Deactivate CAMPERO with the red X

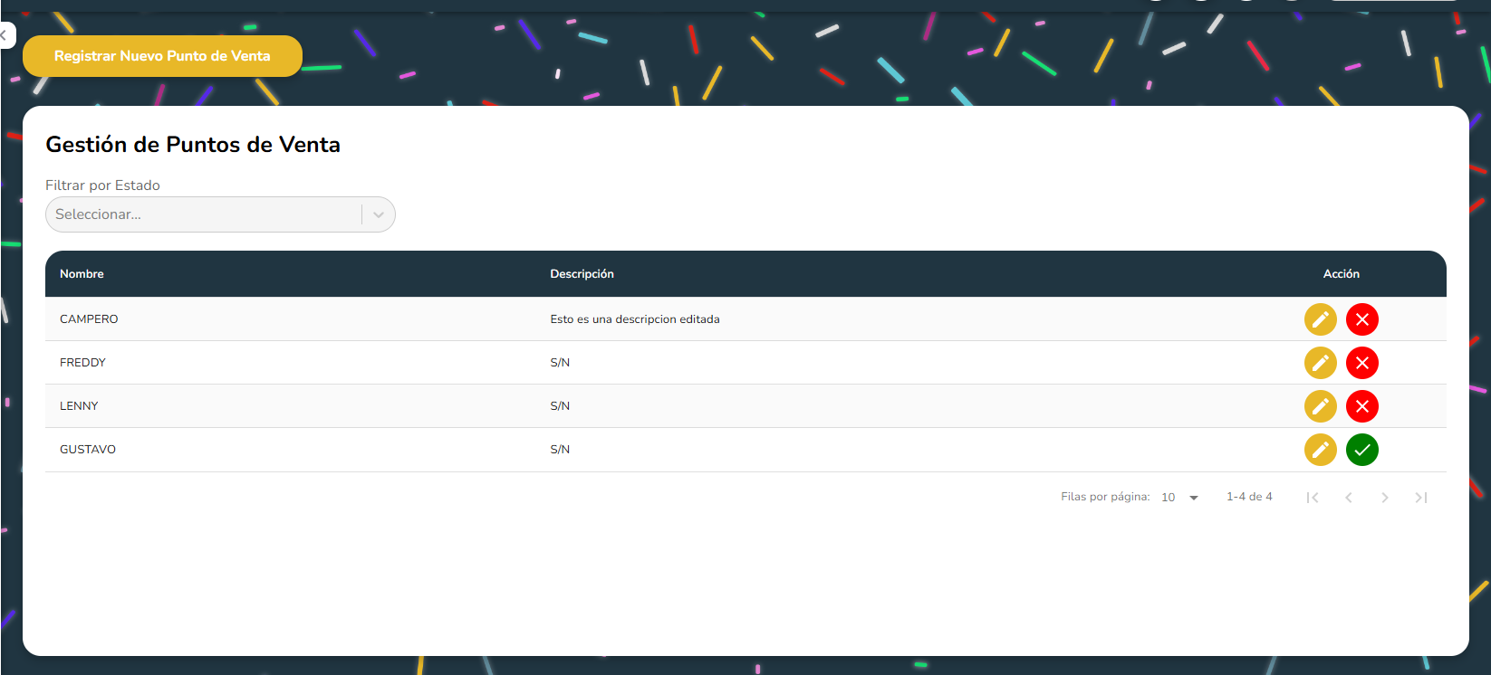coord(1361,319)
